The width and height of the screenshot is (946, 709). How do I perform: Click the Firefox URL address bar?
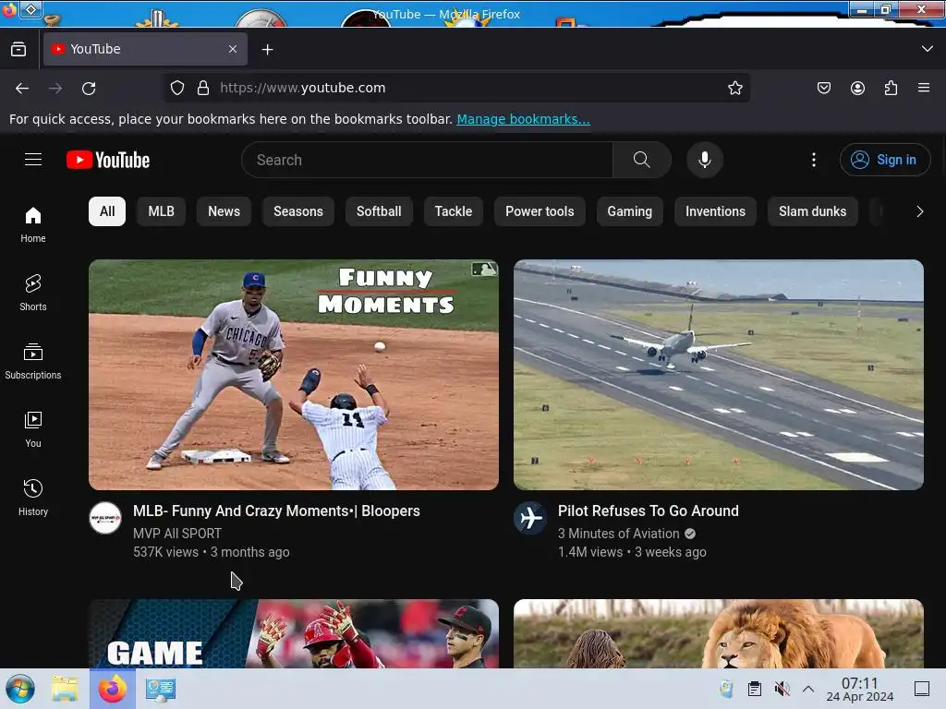tap(456, 88)
